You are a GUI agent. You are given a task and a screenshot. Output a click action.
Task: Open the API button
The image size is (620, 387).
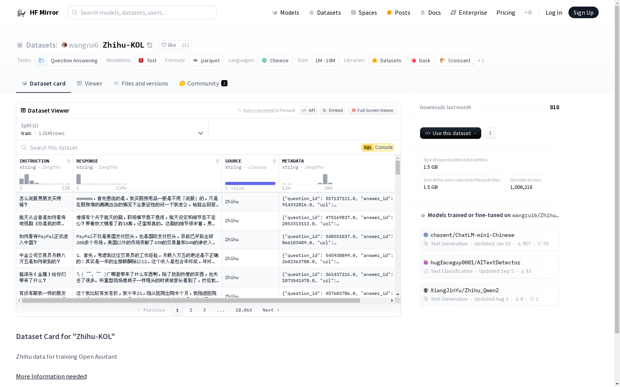(308, 110)
